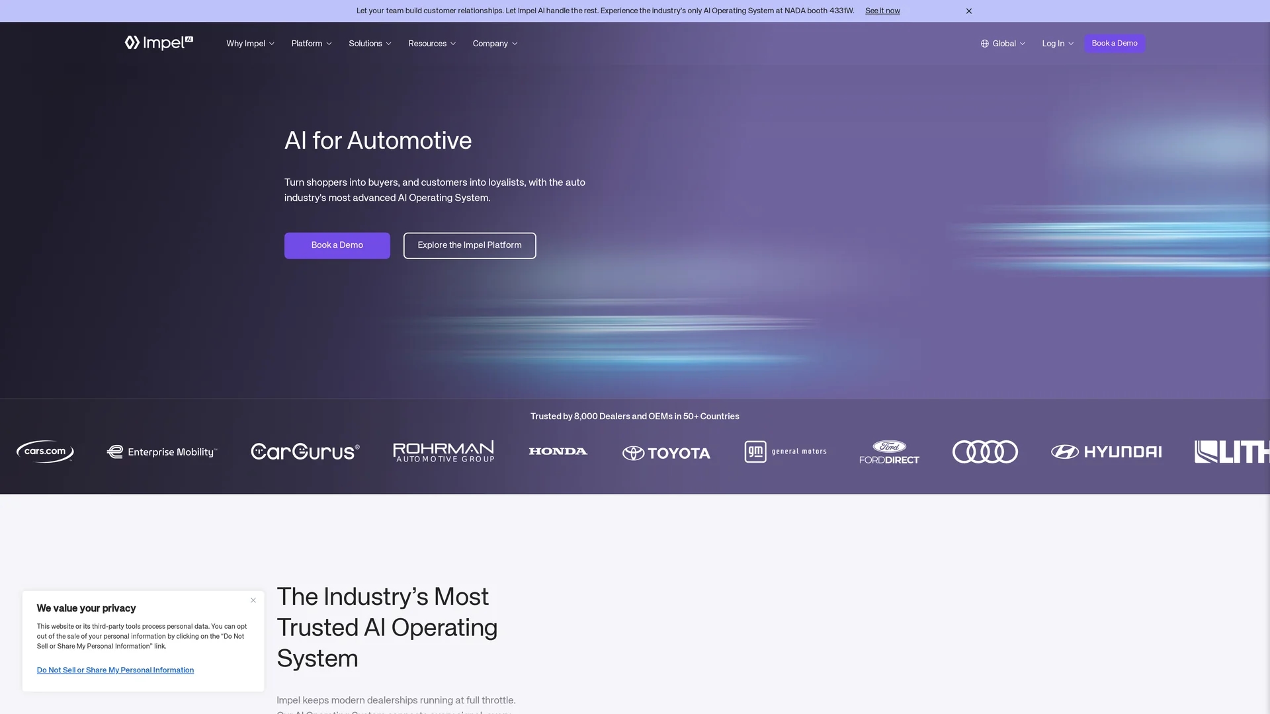The image size is (1270, 714).
Task: Dismiss the privacy notice popup
Action: (253, 600)
